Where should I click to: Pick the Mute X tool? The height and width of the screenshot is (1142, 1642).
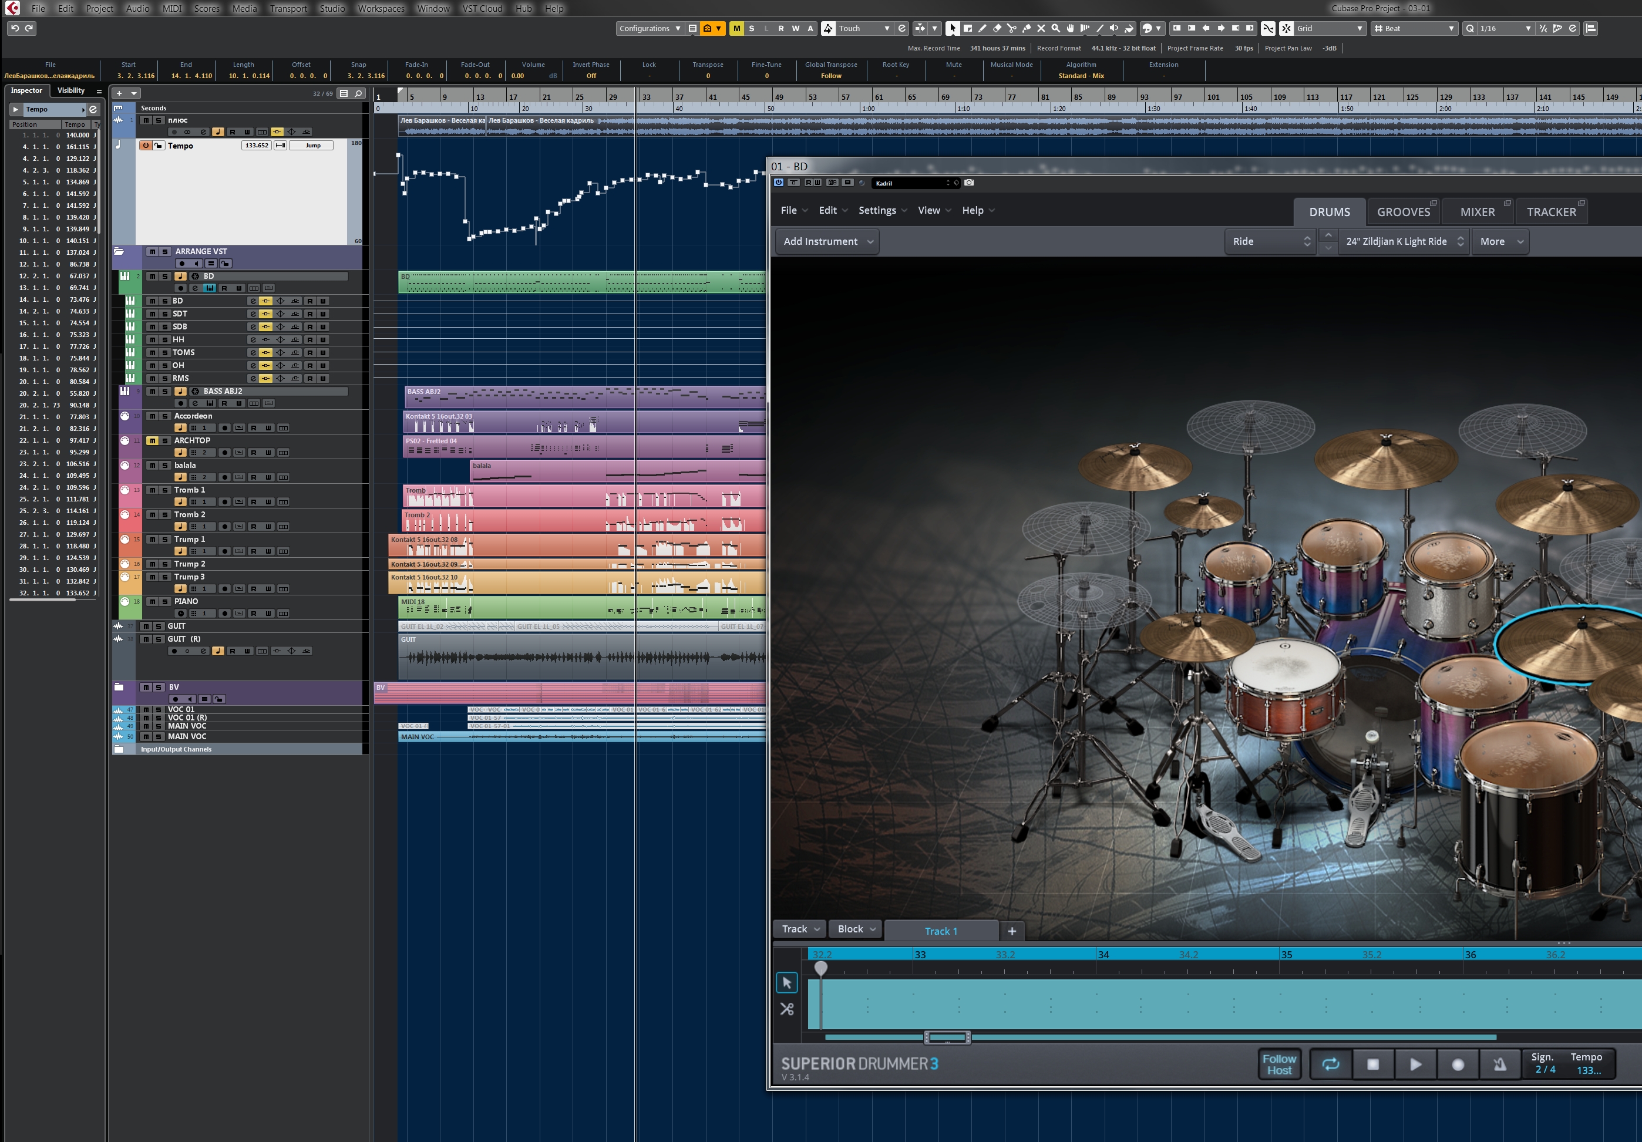tap(1041, 29)
